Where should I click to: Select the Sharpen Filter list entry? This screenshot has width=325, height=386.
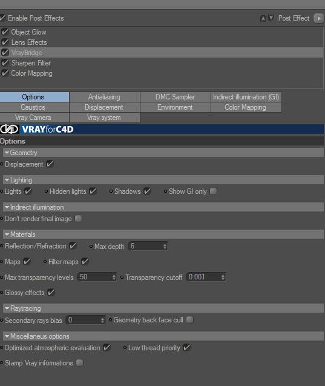[162, 63]
